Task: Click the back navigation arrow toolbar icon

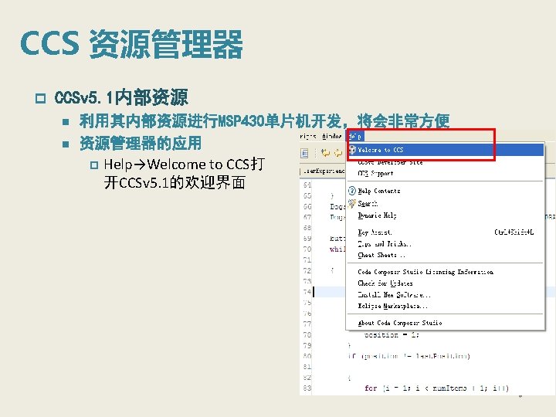Action: point(325,153)
